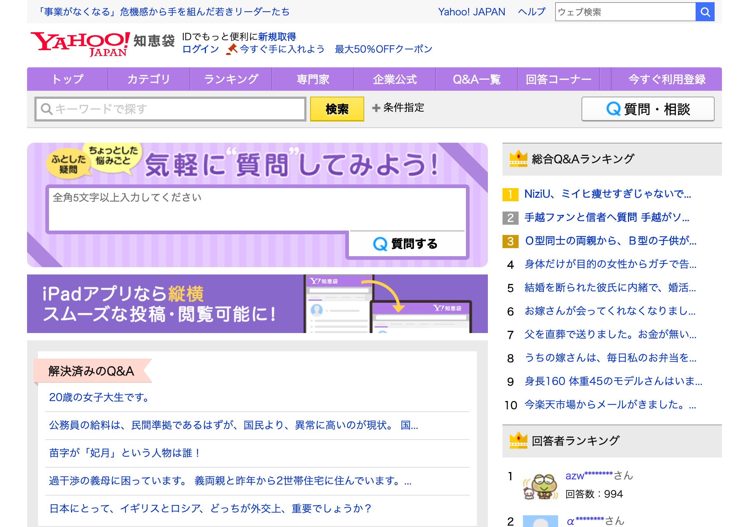Expand the 条件指定 search options

(x=398, y=108)
